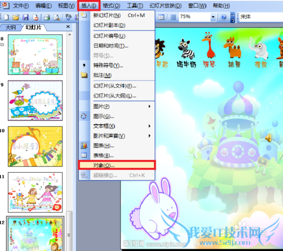The width and height of the screenshot is (283, 251).
Task: Click the Permission document icon in toolbar
Action: (35, 17)
